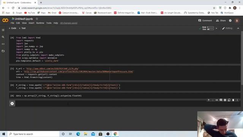This screenshot has height=137, width=243.
Task: Select the imports code cell [4]
Action: coord(125,49)
